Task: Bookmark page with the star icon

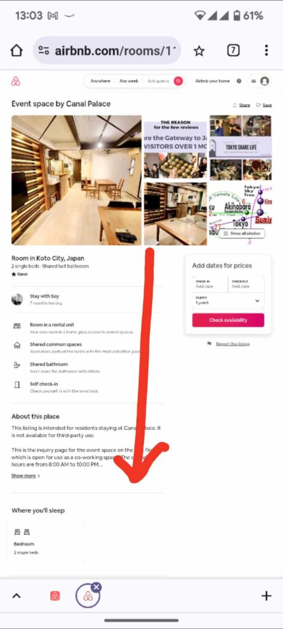Action: pos(199,50)
